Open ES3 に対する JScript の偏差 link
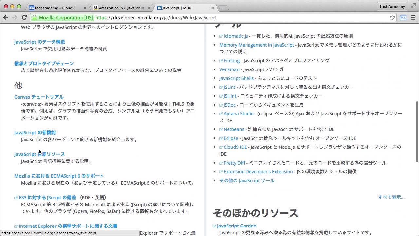This screenshot has height=236, width=419. (47, 197)
